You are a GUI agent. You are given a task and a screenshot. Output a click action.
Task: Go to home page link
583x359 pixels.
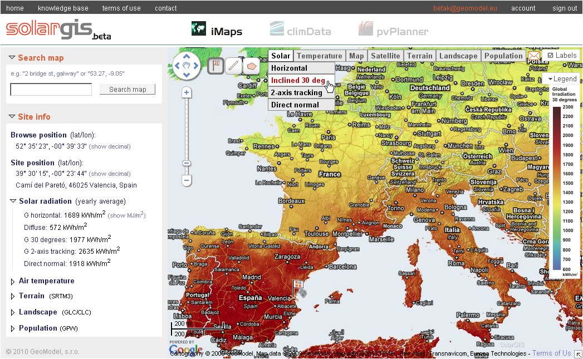pos(15,8)
